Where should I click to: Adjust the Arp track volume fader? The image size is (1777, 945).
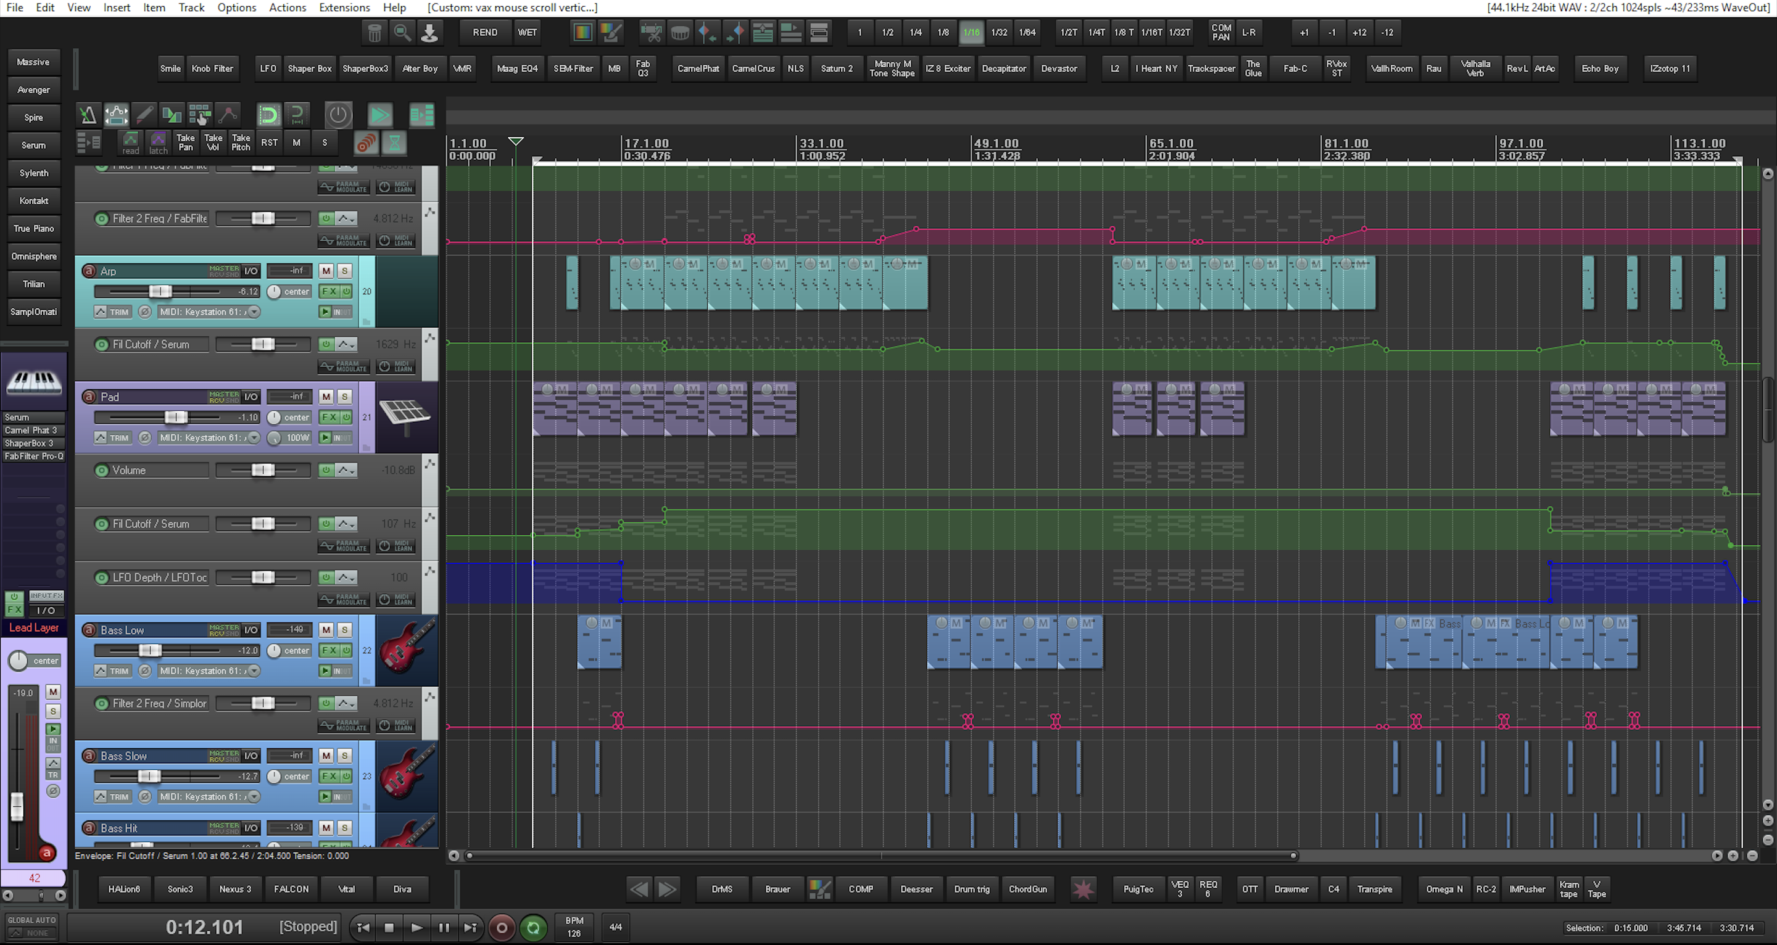pyautogui.click(x=160, y=291)
